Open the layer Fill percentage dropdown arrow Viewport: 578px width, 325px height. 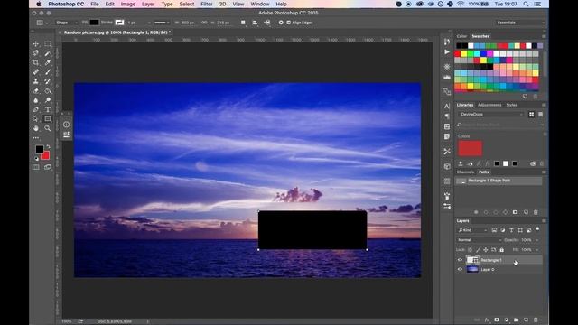(x=536, y=250)
